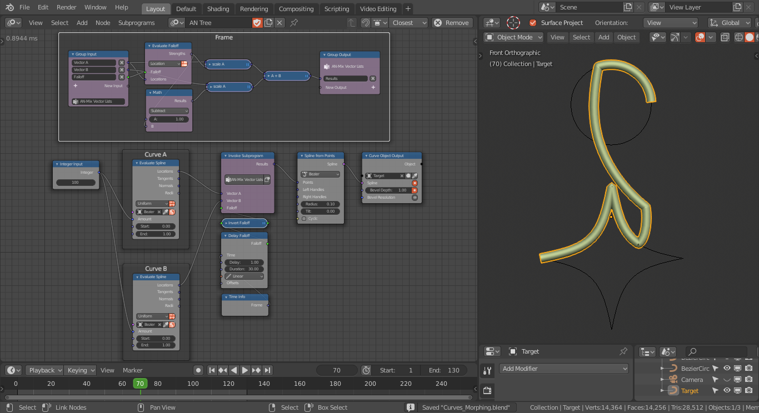This screenshot has width=759, height=413.
Task: Open the Playback dropdown in timeline
Action: (43, 370)
